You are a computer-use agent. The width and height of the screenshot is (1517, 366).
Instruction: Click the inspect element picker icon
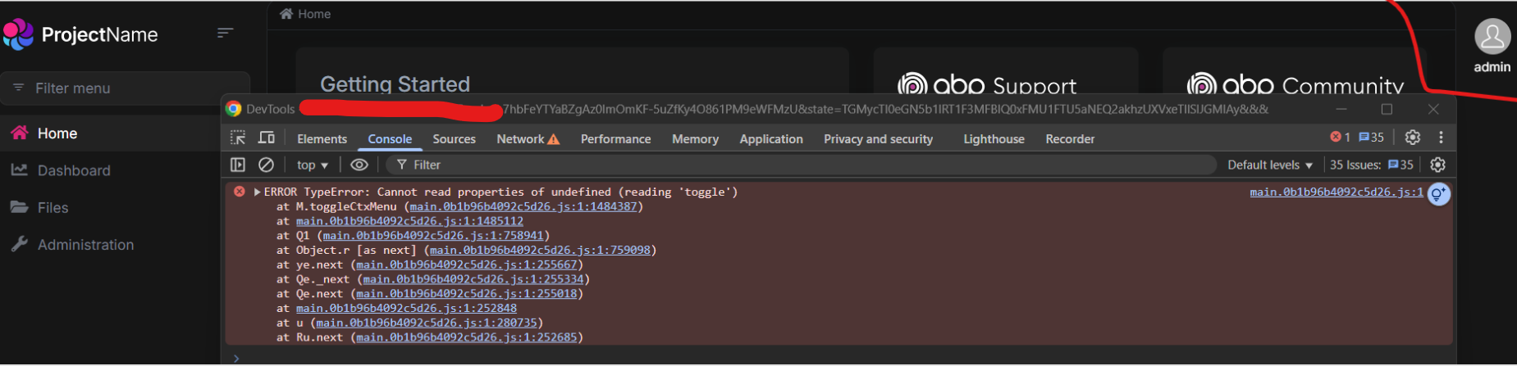click(238, 138)
